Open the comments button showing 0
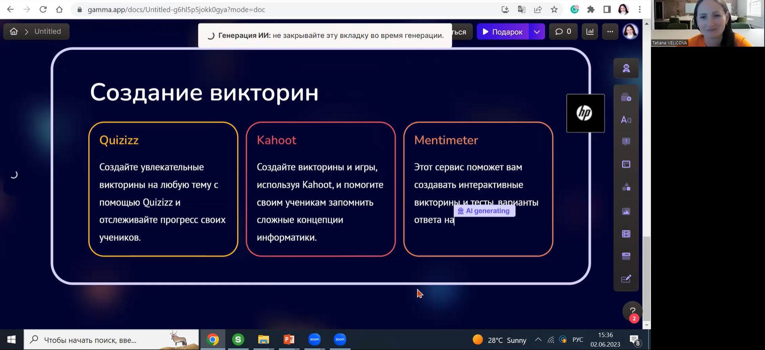 563,32
